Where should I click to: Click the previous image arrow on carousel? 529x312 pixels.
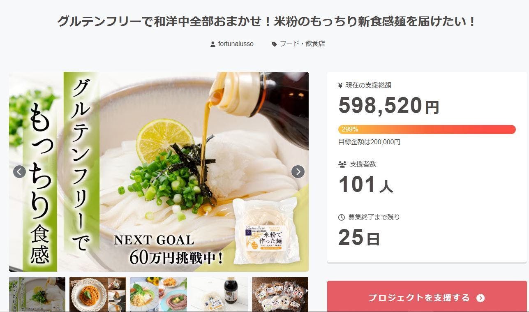click(x=19, y=171)
